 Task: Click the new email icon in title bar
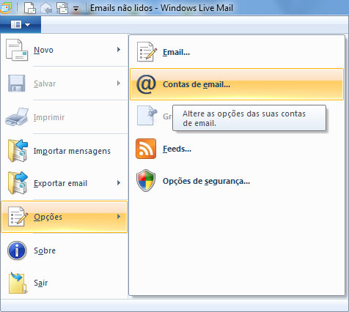coord(30,8)
